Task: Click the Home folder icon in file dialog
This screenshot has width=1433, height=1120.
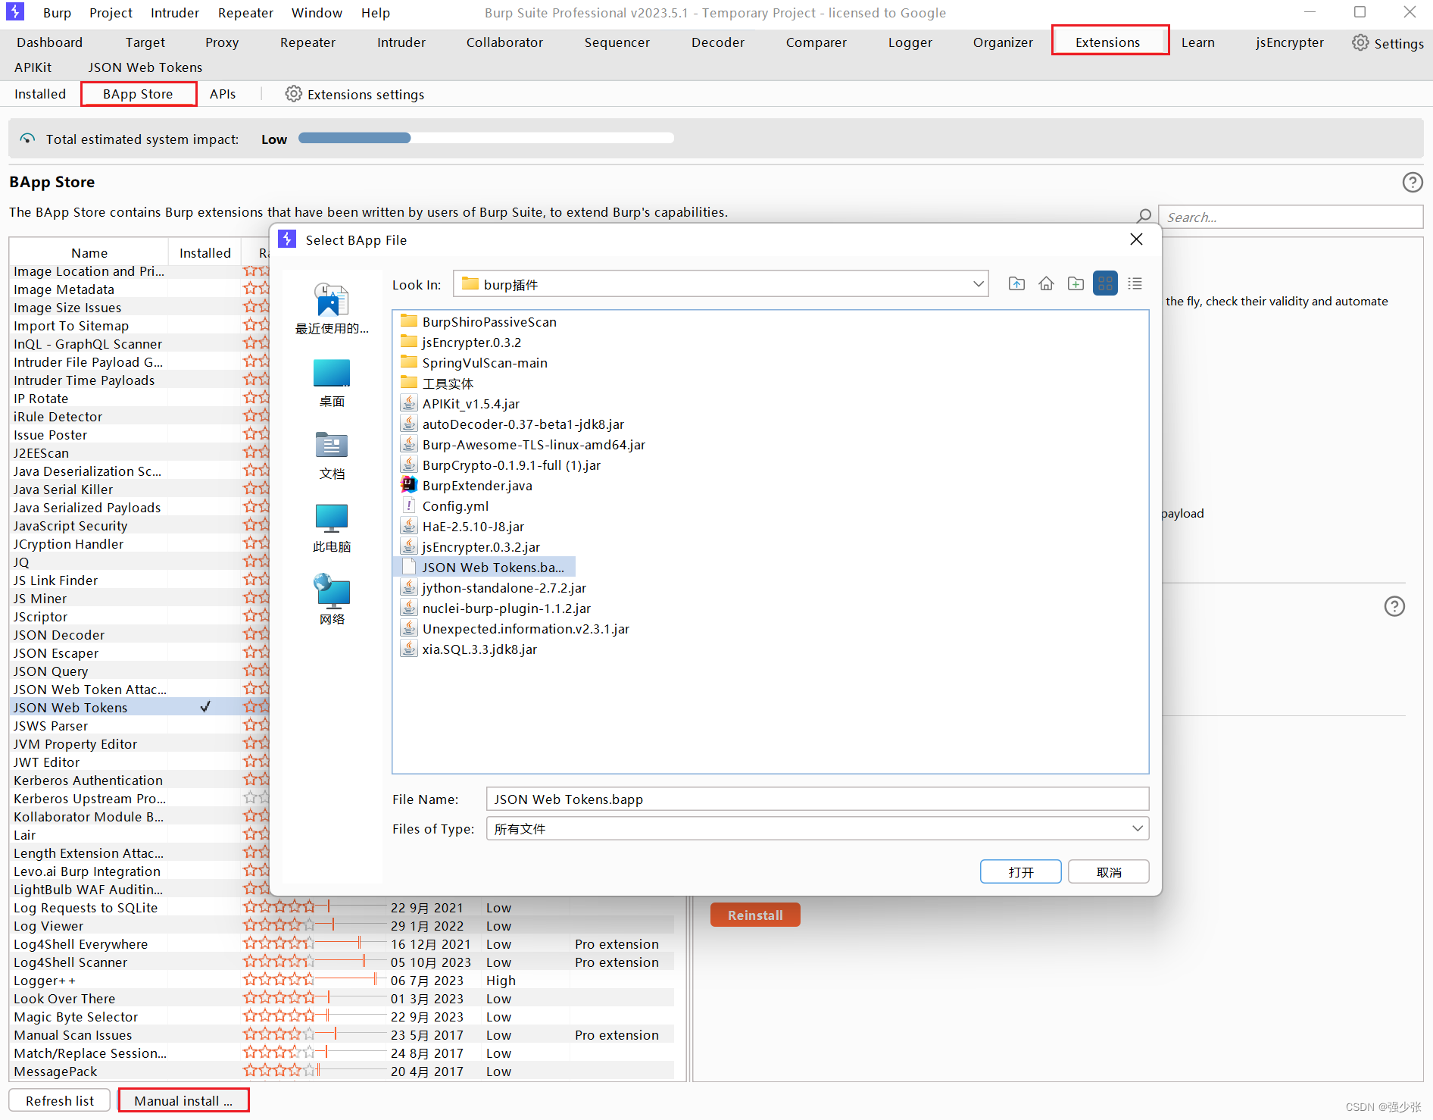Action: (x=1046, y=284)
